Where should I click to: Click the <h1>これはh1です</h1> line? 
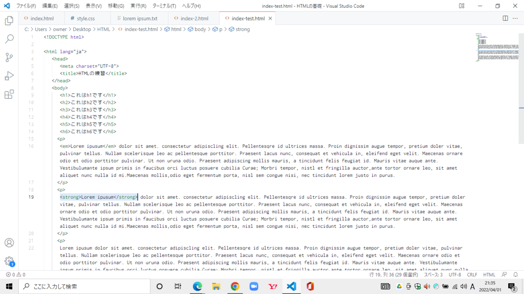click(x=88, y=95)
